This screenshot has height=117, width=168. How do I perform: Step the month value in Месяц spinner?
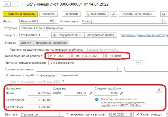pyautogui.click(x=56, y=21)
